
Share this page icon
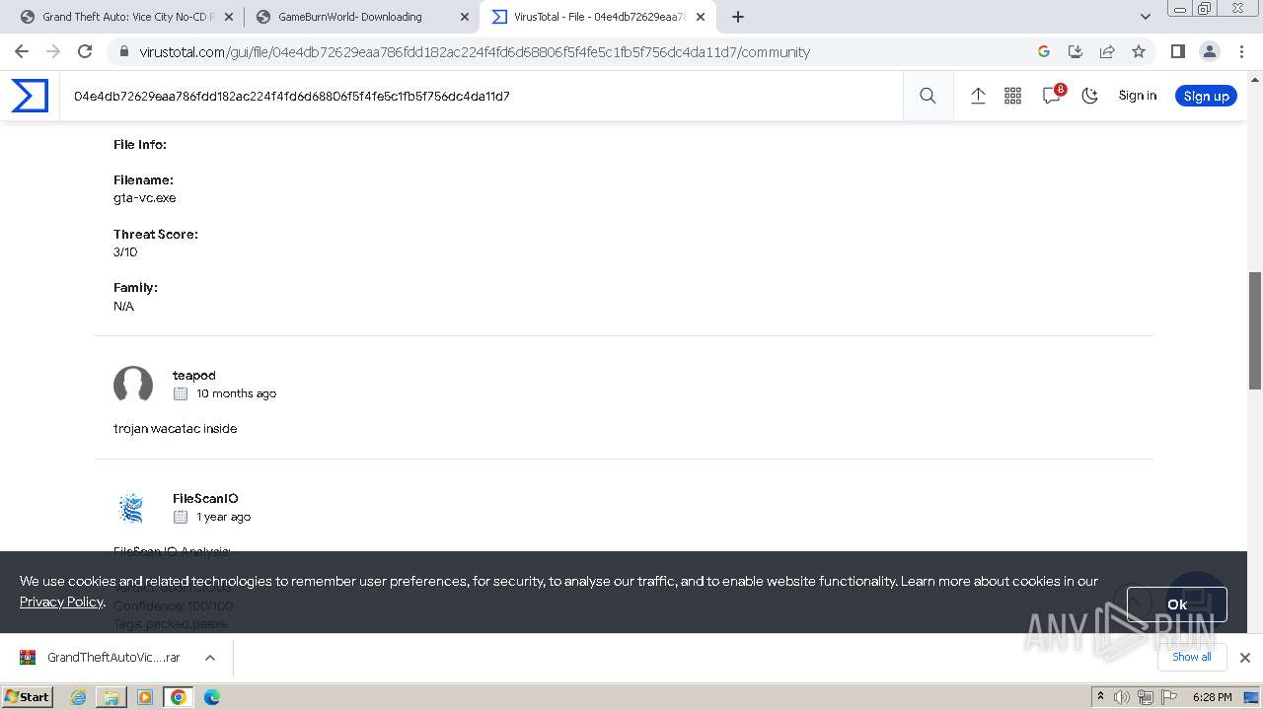click(x=1107, y=51)
